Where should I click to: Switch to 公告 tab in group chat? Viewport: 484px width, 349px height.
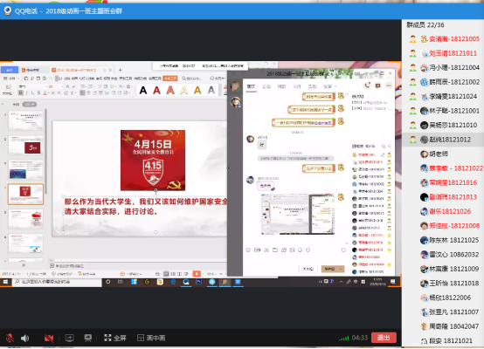point(266,86)
